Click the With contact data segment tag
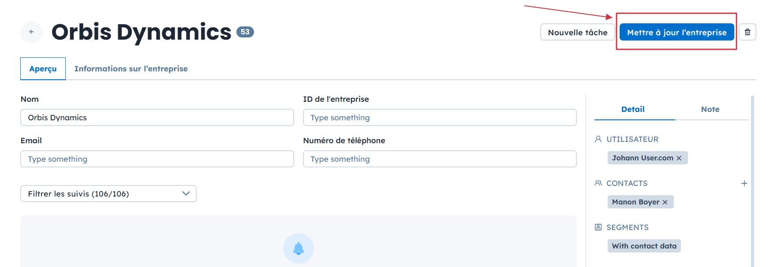 644,246
